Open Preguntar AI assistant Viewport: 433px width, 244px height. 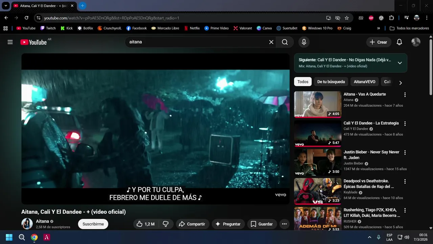(228, 224)
